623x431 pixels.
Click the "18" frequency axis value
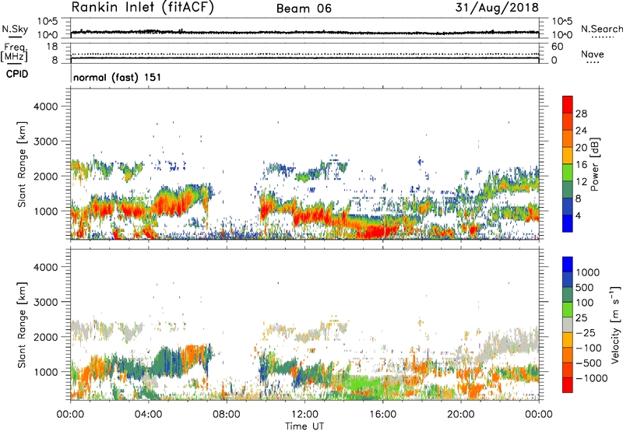pyautogui.click(x=53, y=47)
